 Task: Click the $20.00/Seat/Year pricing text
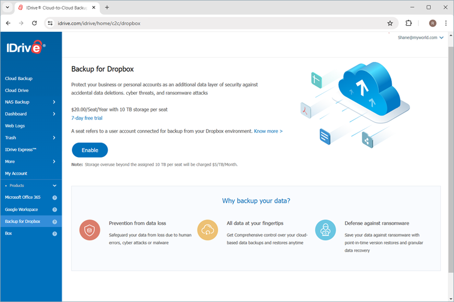pyautogui.click(x=119, y=110)
